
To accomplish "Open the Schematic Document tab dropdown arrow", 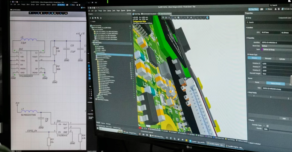I will point(157,14).
